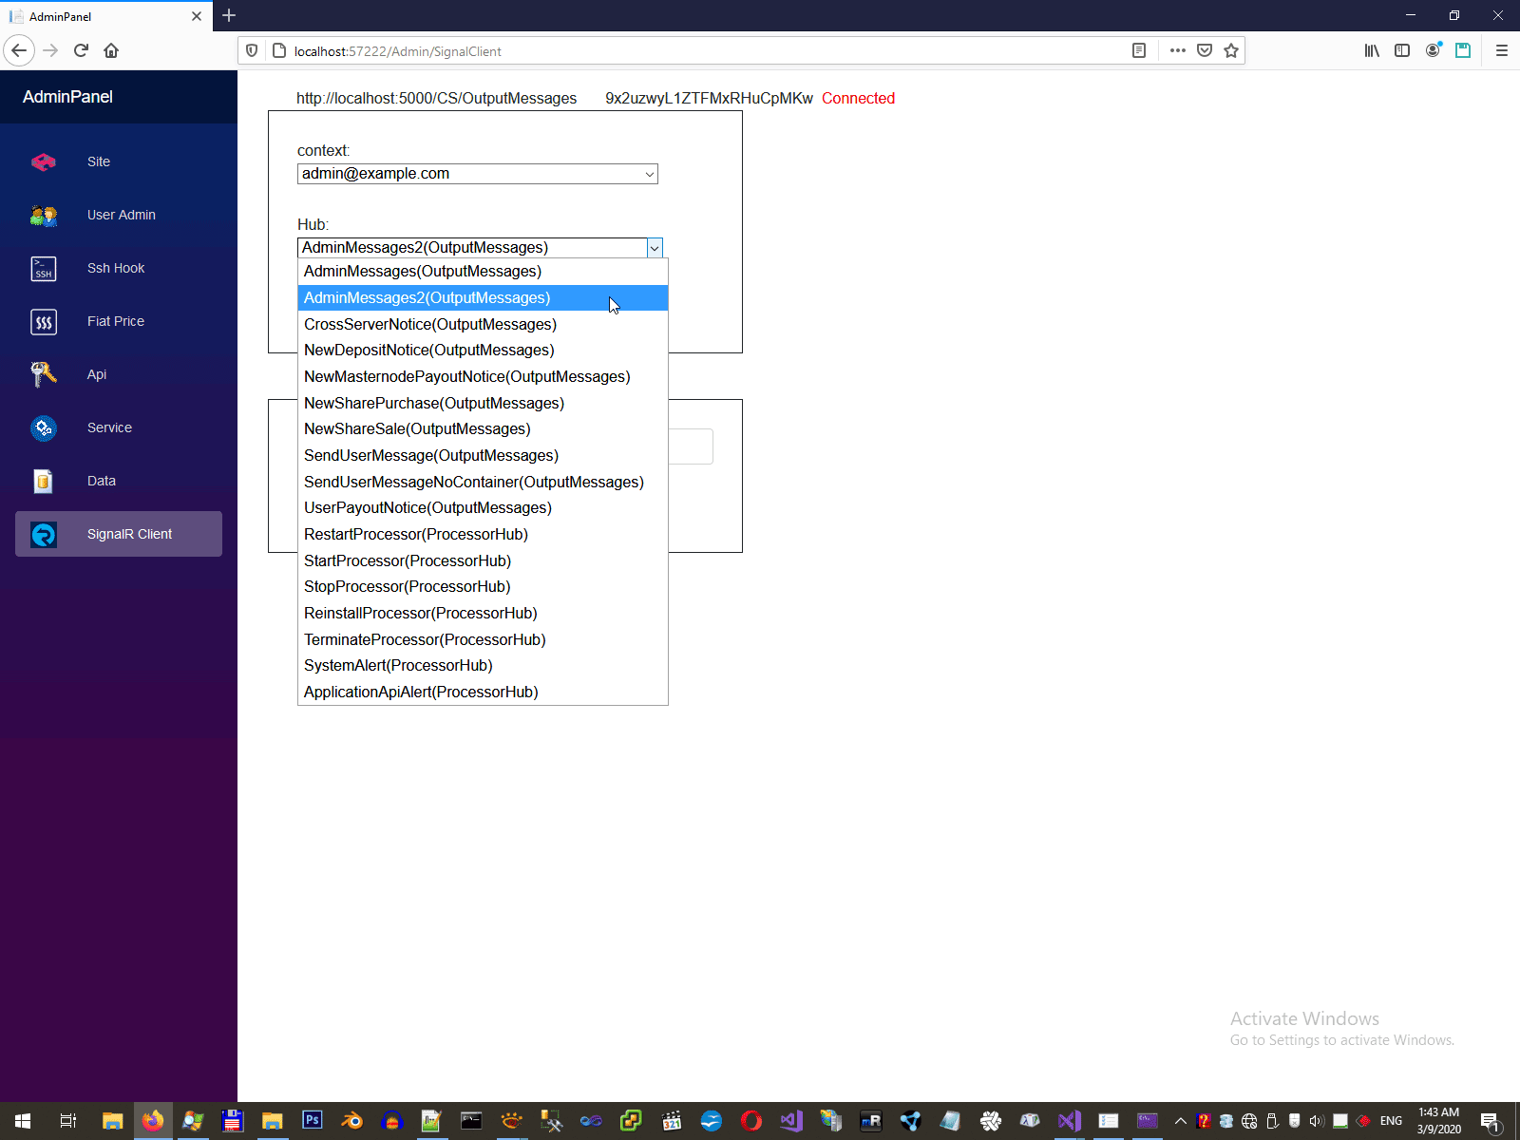Open the Data page link
The width and height of the screenshot is (1520, 1140).
tap(102, 481)
